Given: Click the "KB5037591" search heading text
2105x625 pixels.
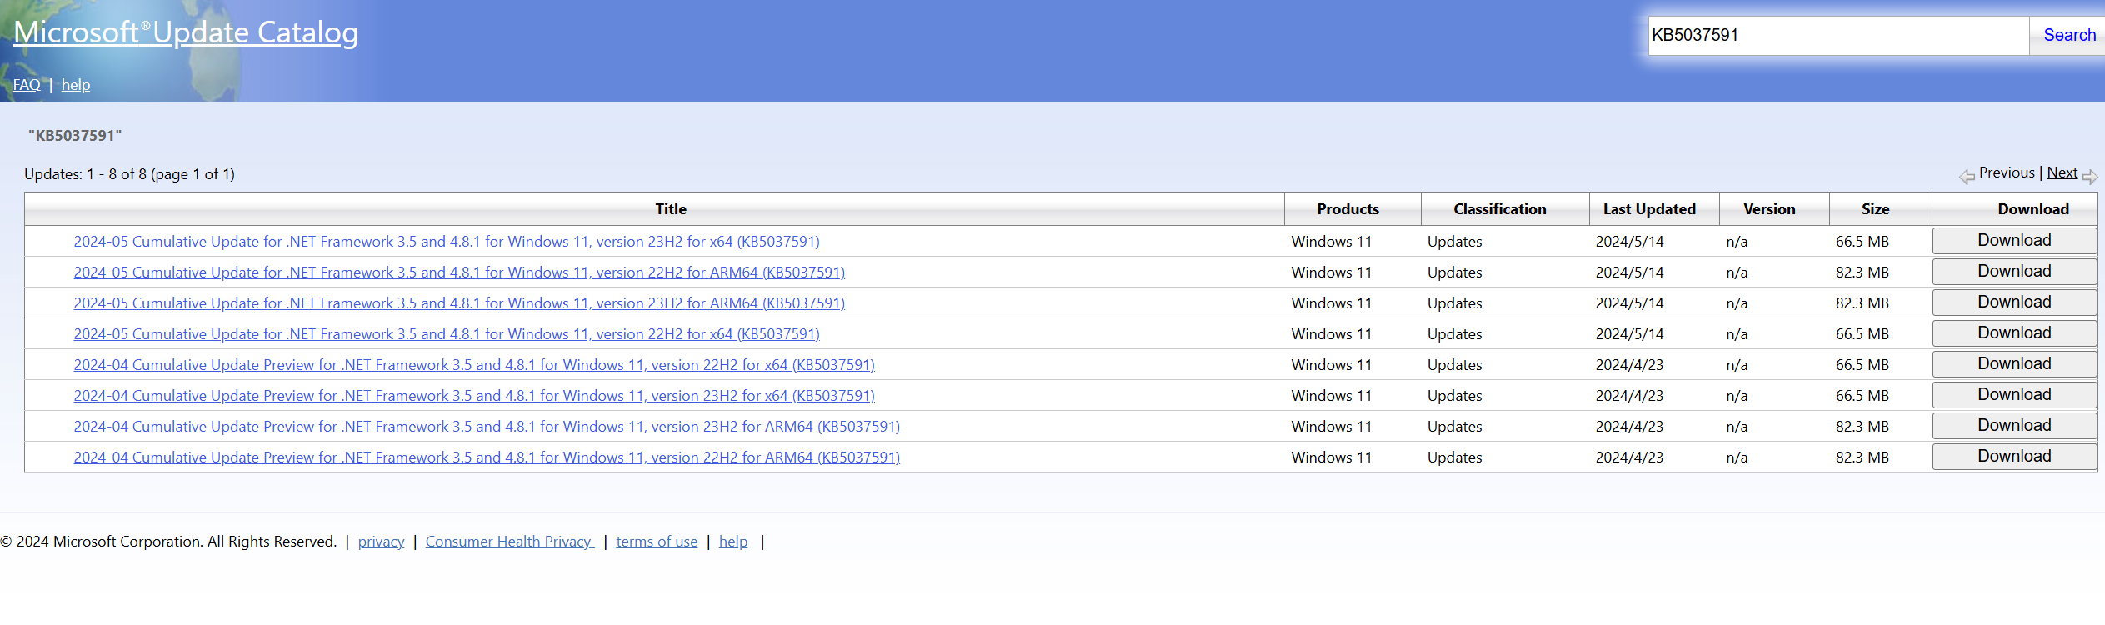Looking at the screenshot, I should (x=75, y=136).
